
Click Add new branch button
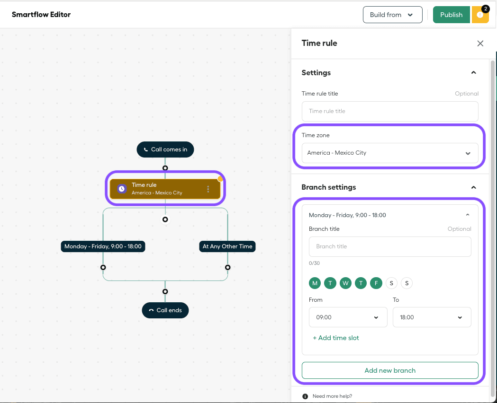[x=389, y=370]
